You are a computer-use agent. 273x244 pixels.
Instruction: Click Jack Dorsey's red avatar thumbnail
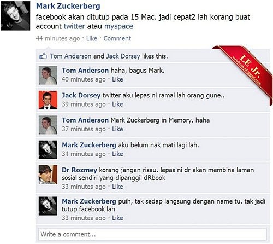coord(48,100)
